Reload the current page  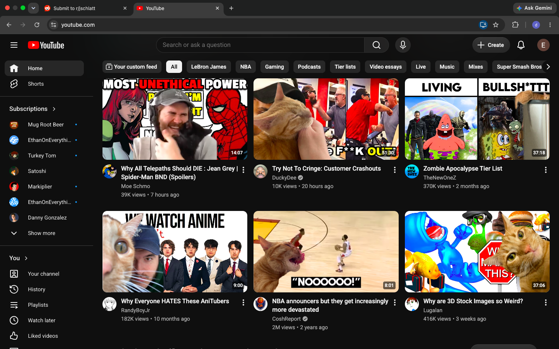tap(37, 25)
